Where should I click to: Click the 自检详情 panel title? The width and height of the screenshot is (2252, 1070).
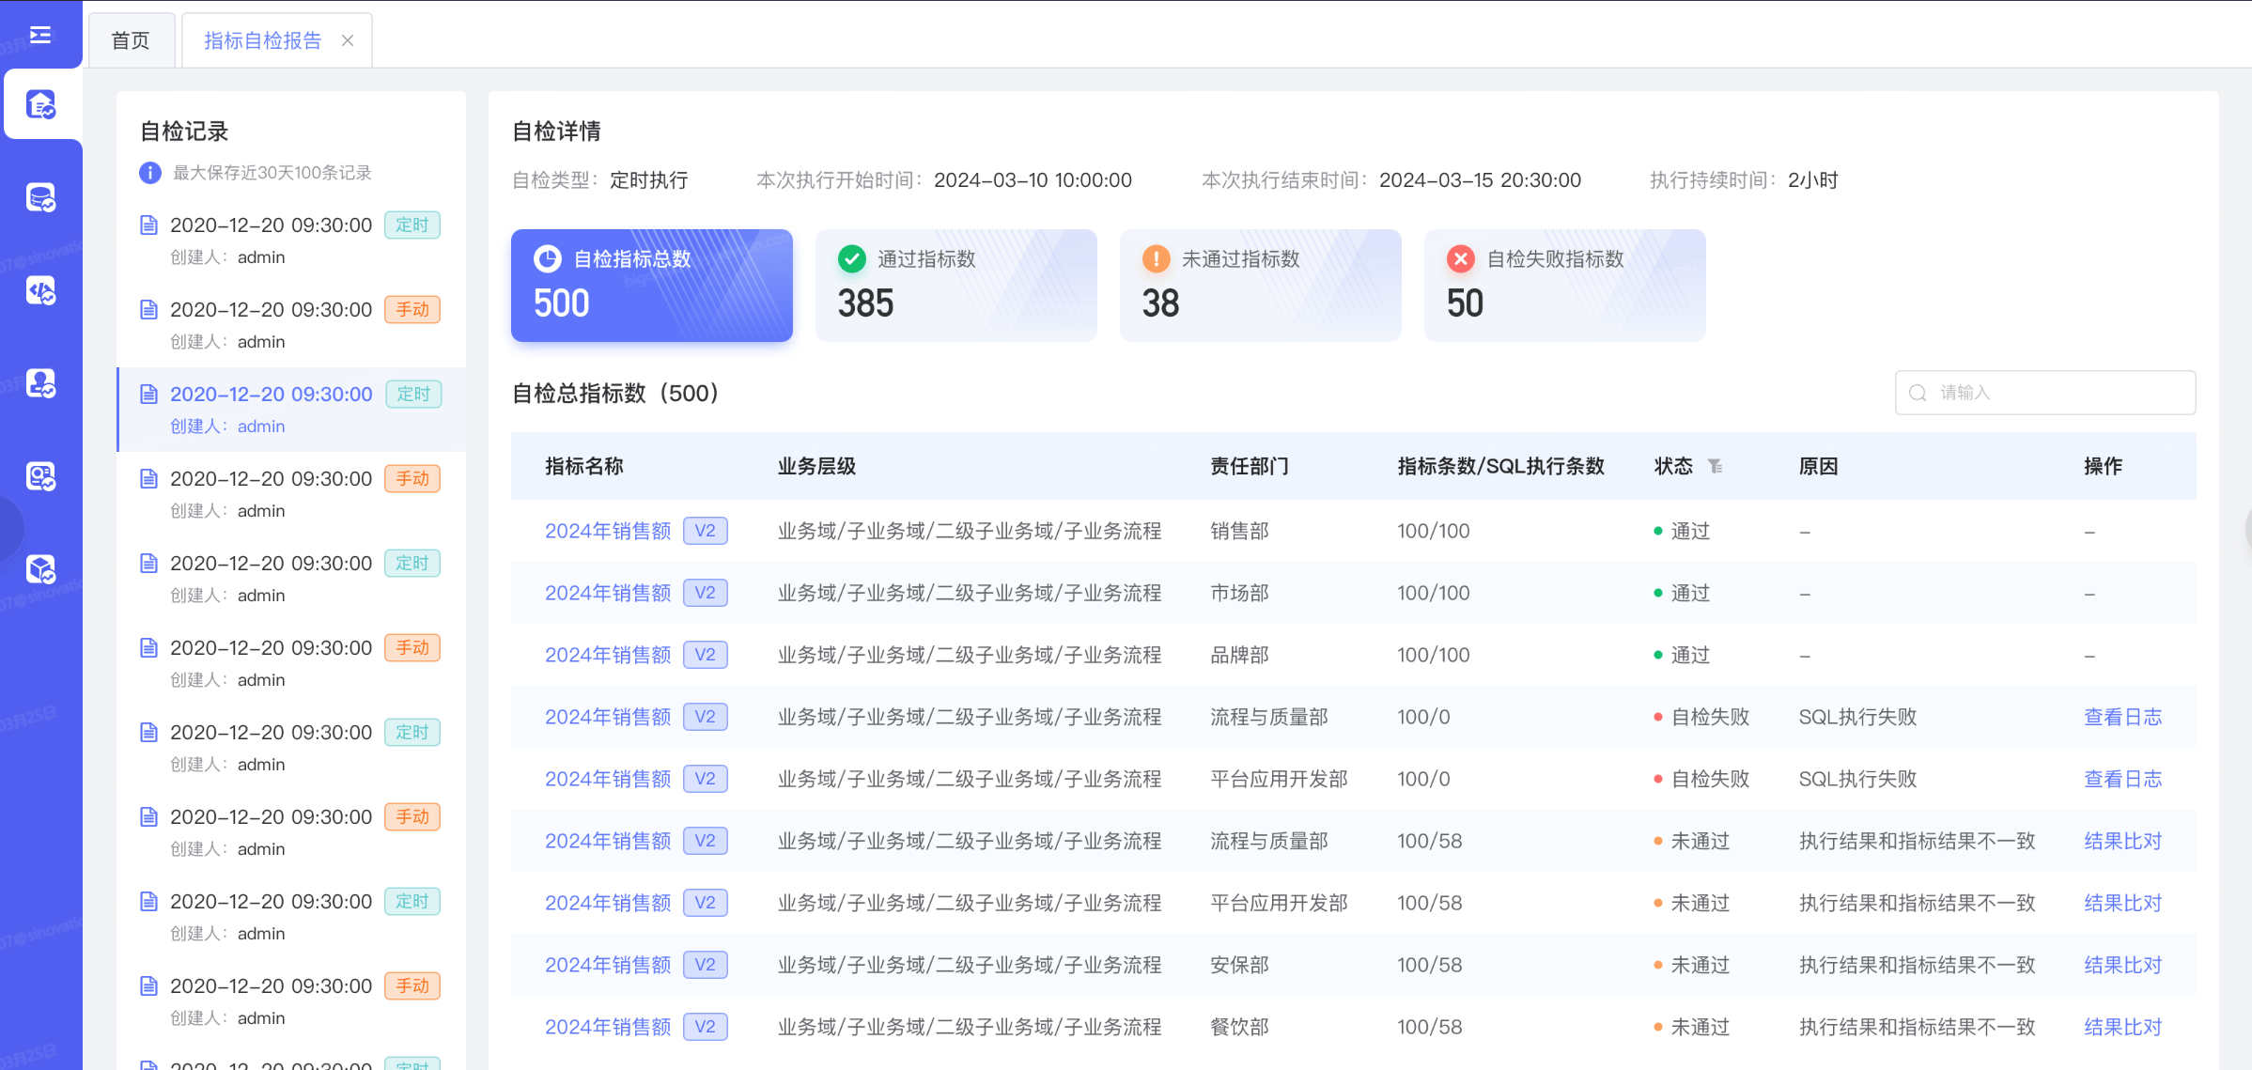tap(556, 132)
